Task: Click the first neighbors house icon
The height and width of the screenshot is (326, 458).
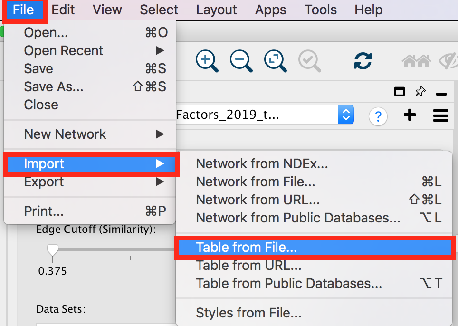Action: (x=416, y=61)
